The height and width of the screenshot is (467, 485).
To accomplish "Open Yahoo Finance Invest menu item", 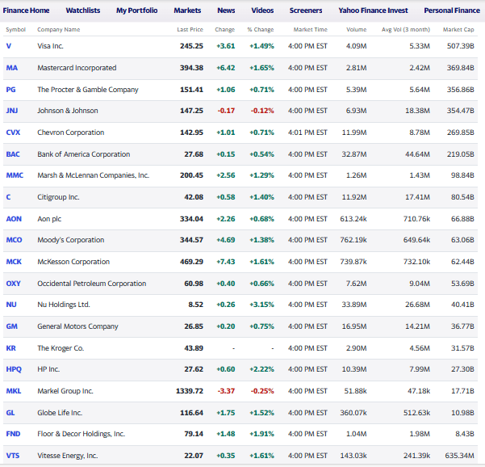I will point(373,11).
